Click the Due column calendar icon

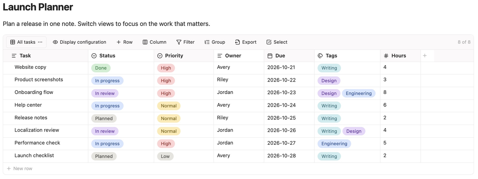pyautogui.click(x=270, y=56)
